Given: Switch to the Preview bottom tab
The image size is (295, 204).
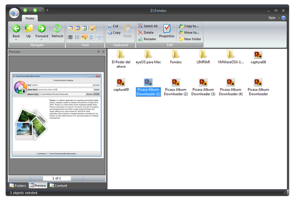Looking at the screenshot, I should (38, 186).
